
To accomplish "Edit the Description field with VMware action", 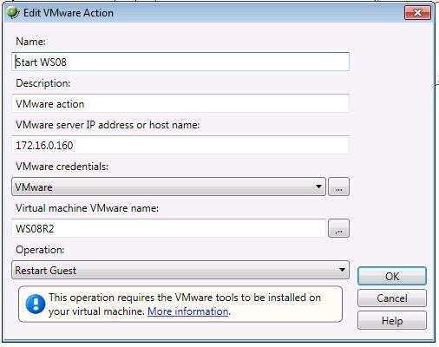I will (180, 103).
